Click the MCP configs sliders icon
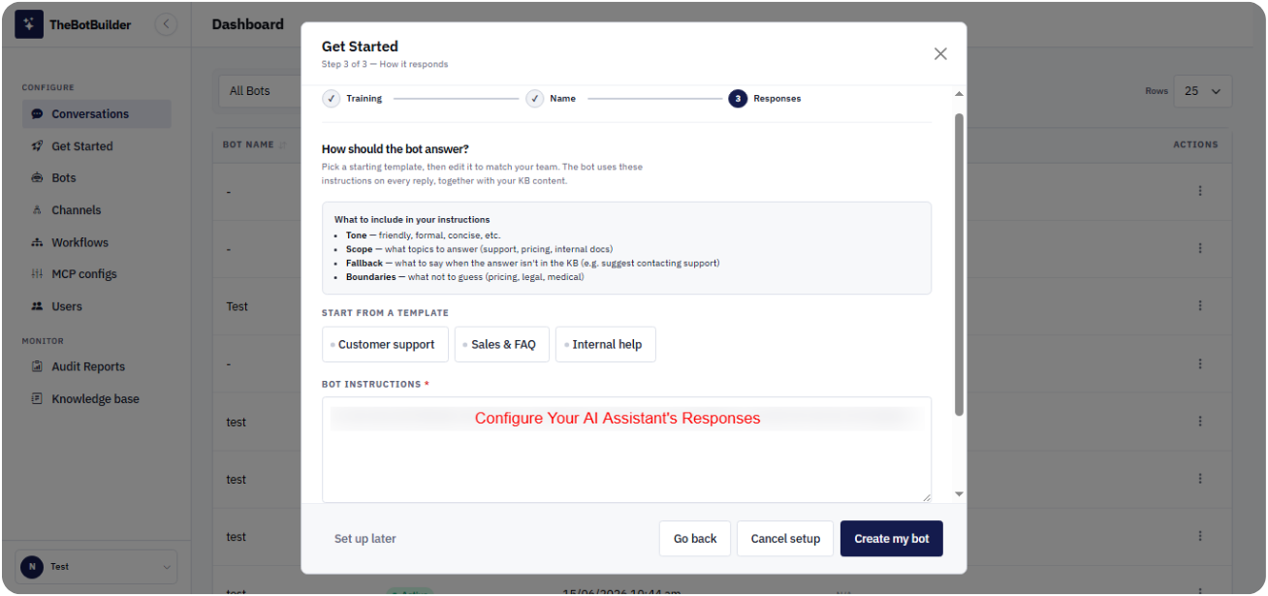 click(x=37, y=274)
